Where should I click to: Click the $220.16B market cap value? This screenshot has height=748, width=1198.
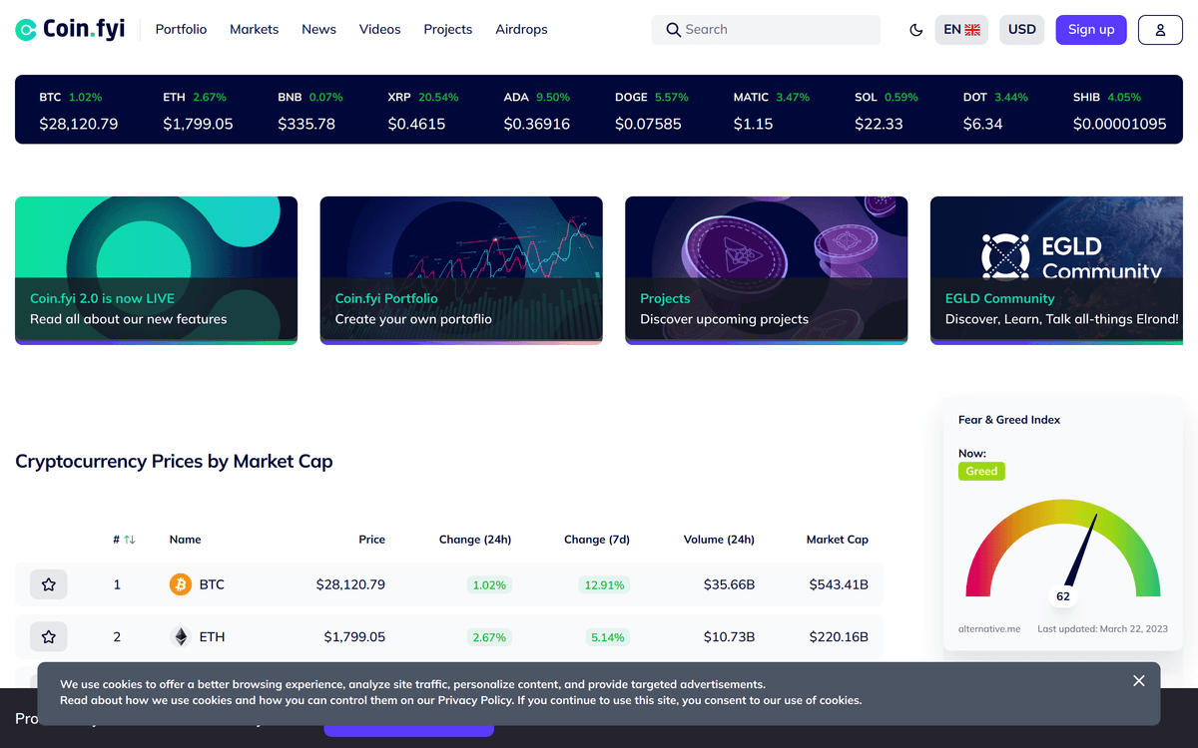(839, 636)
